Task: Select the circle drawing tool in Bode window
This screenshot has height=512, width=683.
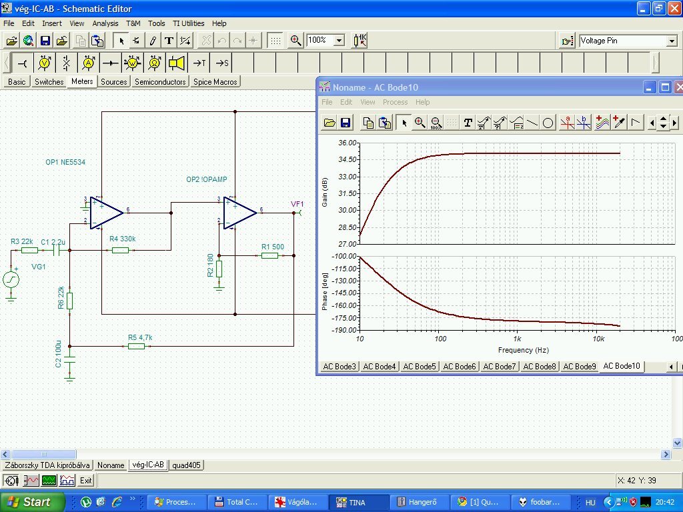Action: click(548, 123)
